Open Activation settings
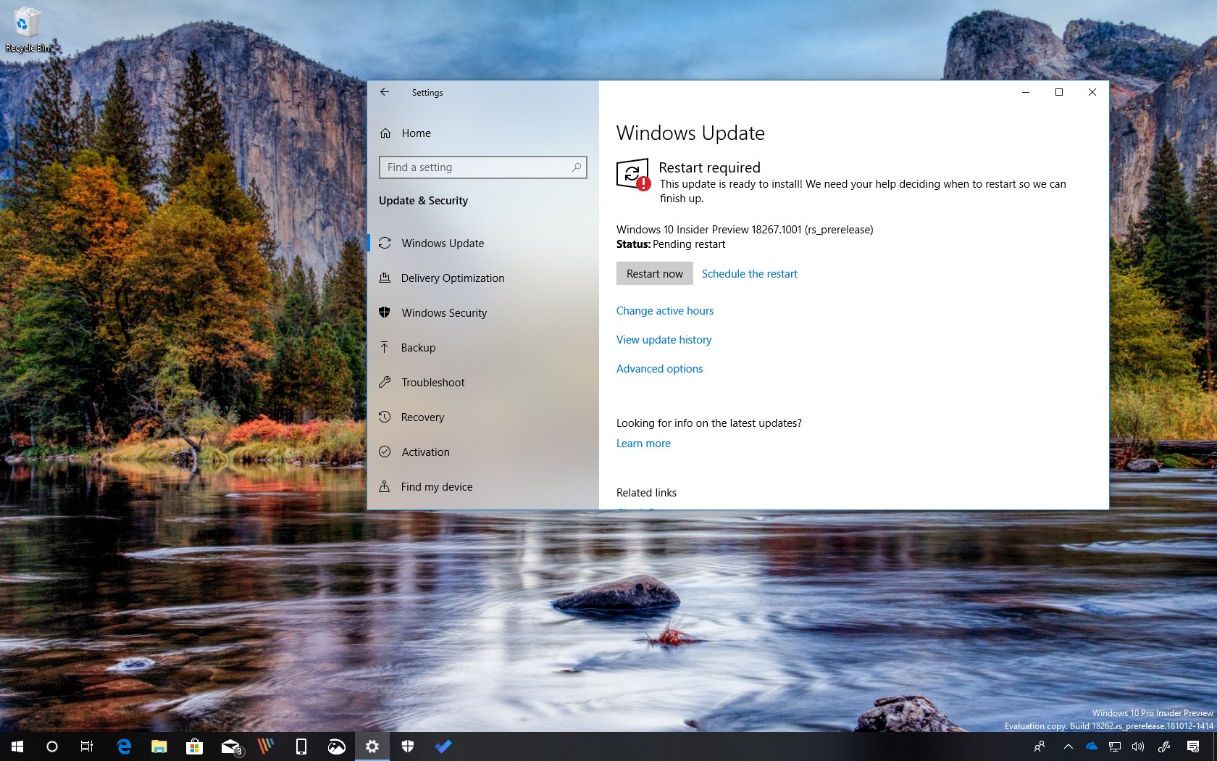This screenshot has height=761, width=1217. [425, 452]
